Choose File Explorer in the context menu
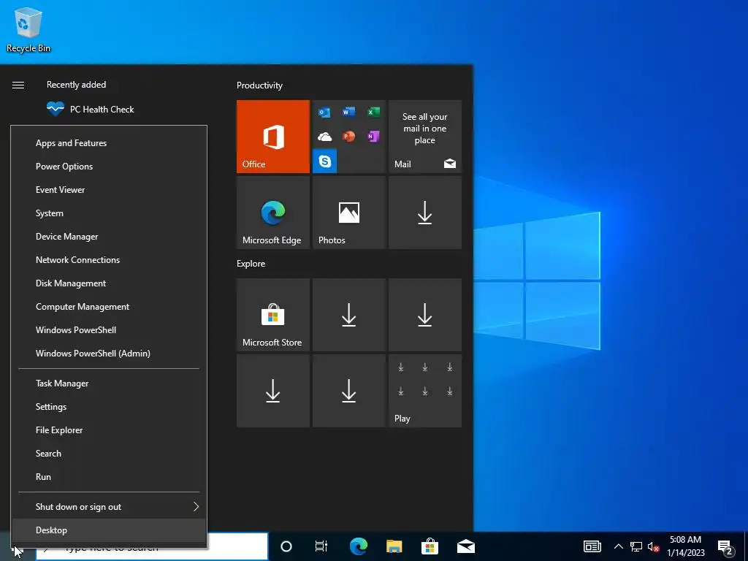Viewport: 748px width, 561px height. (x=109, y=430)
